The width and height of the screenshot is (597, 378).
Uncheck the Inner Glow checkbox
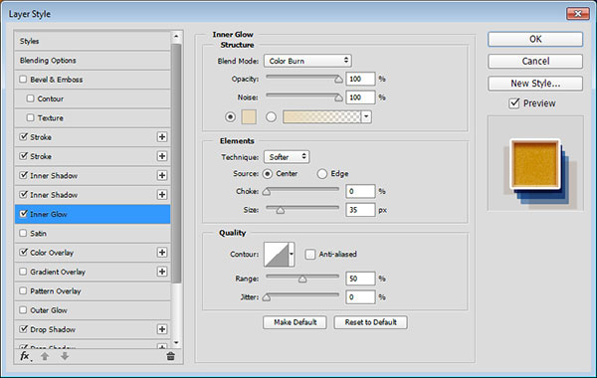click(x=23, y=214)
